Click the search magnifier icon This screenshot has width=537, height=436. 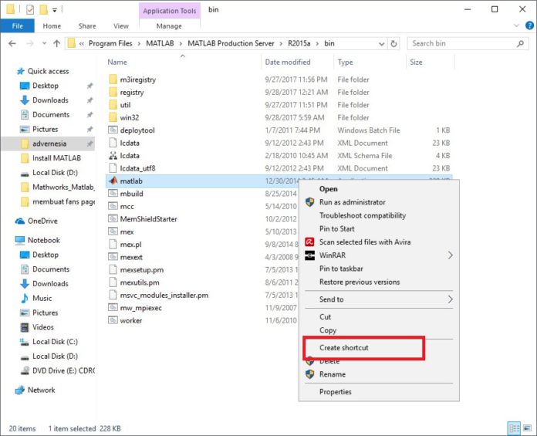pos(520,43)
